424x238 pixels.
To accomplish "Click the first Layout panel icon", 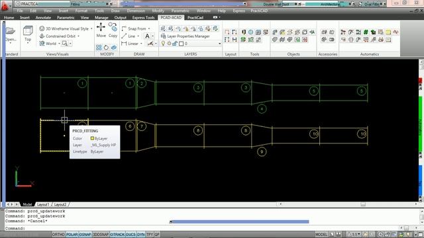I will coord(227,32).
